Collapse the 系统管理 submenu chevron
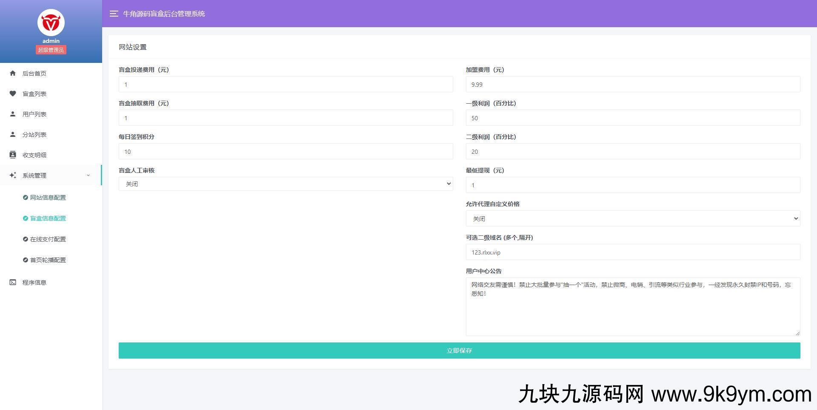 pyautogui.click(x=88, y=175)
